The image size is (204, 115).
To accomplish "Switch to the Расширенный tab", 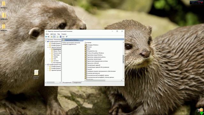I will tap(67, 82).
